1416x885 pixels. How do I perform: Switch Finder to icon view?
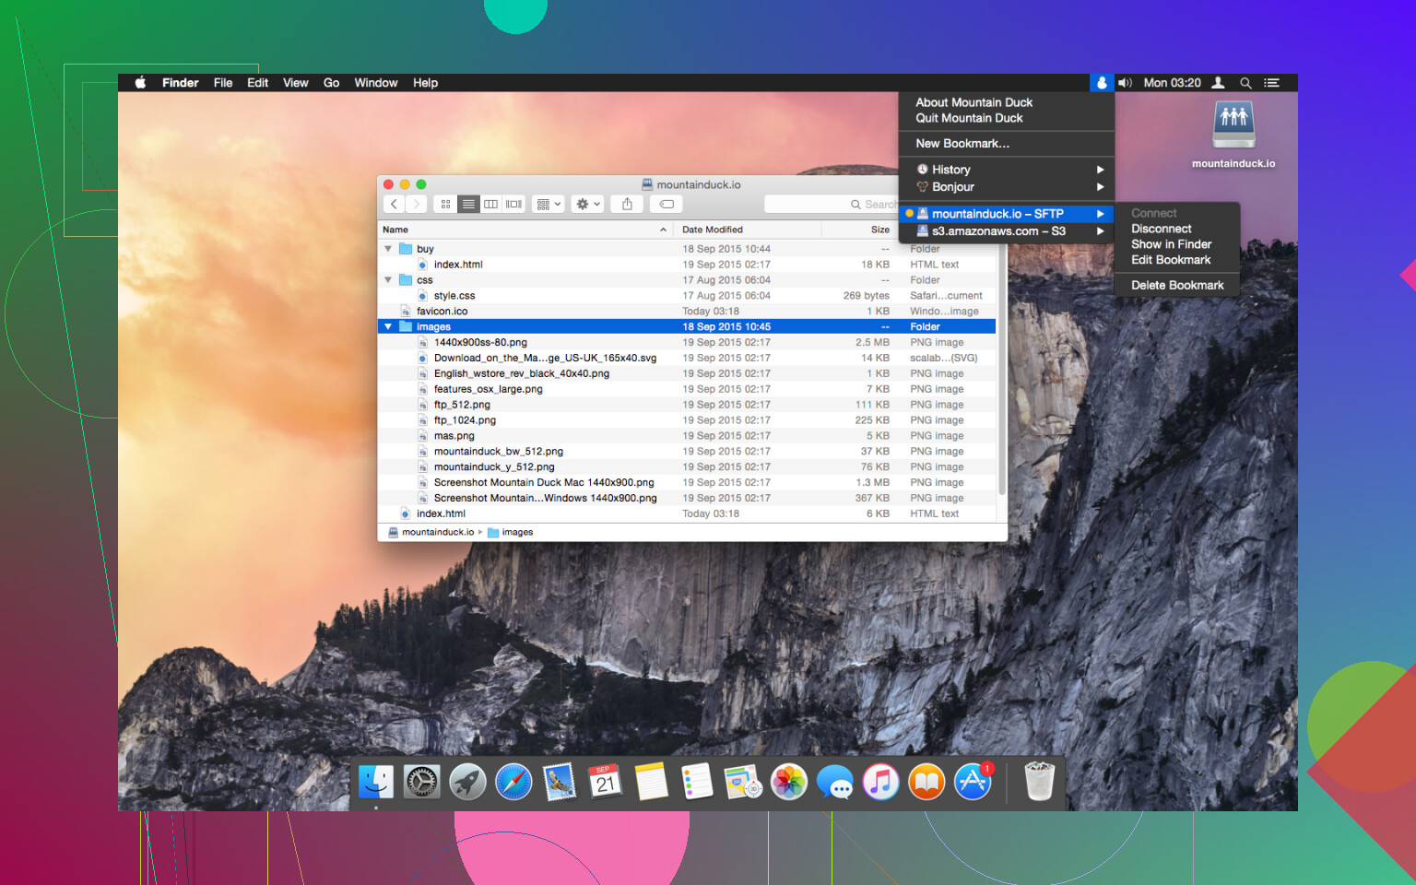pos(446,204)
